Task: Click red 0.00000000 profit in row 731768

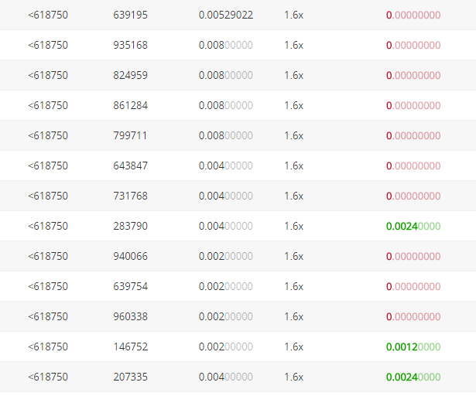Action: (413, 196)
